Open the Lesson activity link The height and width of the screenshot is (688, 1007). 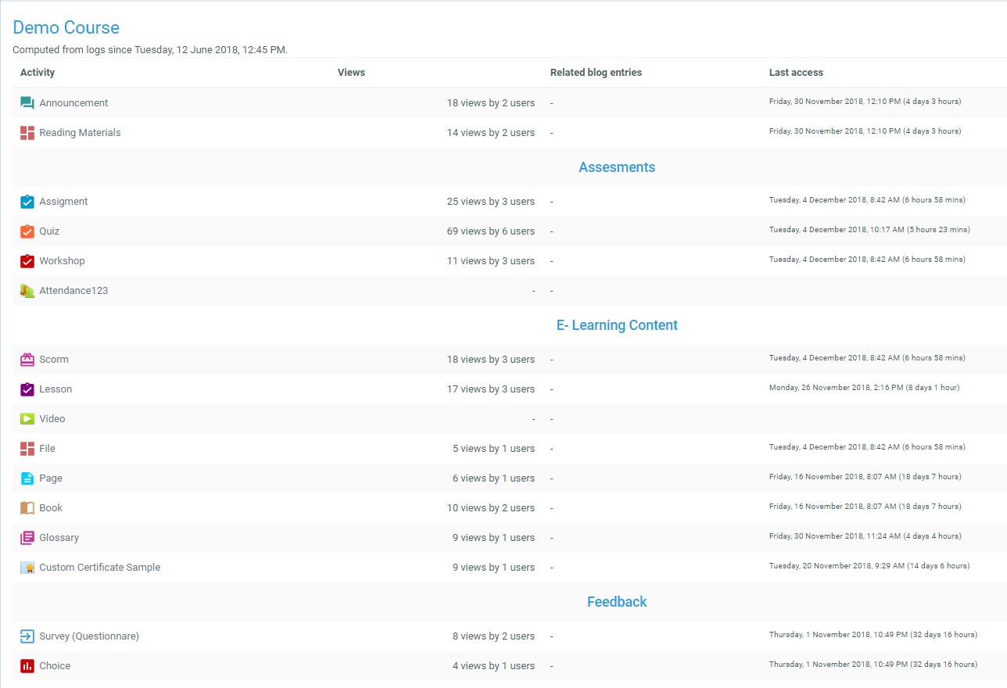(x=56, y=389)
